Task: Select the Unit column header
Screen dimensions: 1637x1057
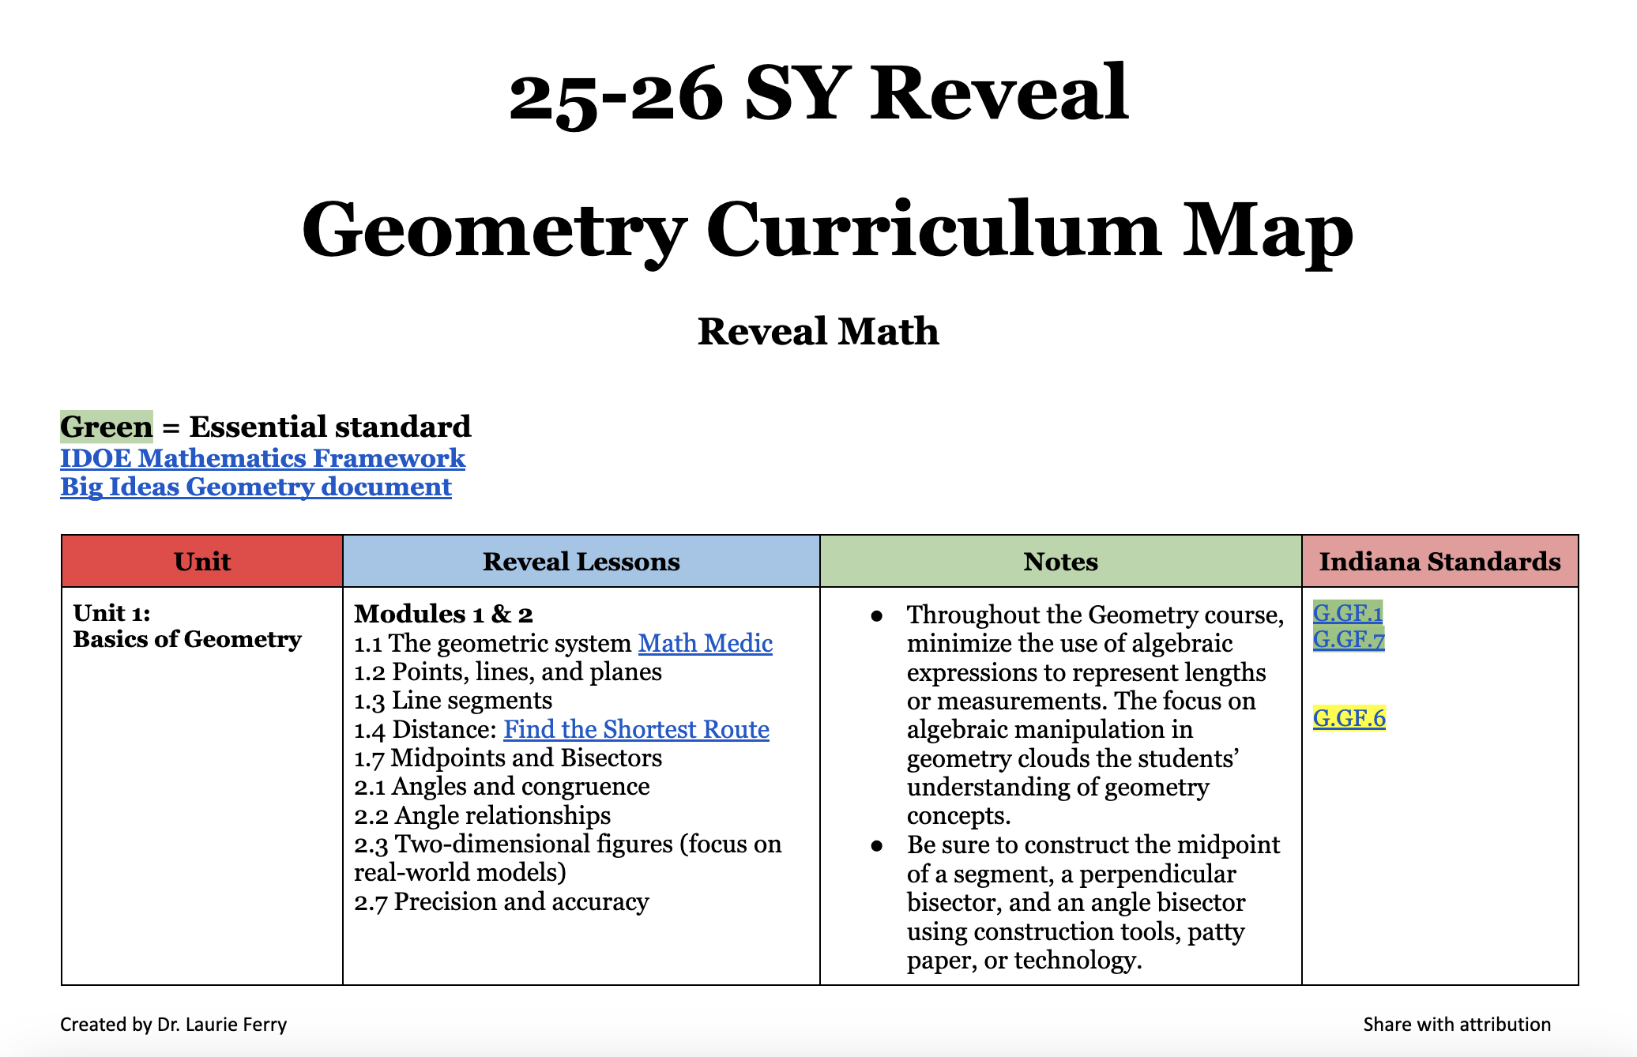Action: pyautogui.click(x=201, y=561)
